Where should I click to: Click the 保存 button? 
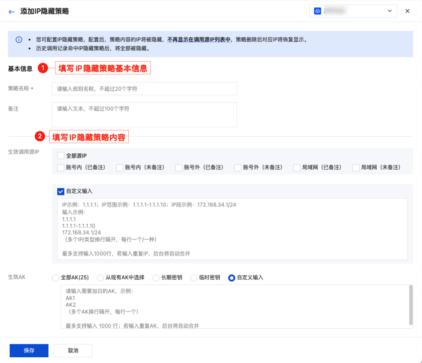29,351
